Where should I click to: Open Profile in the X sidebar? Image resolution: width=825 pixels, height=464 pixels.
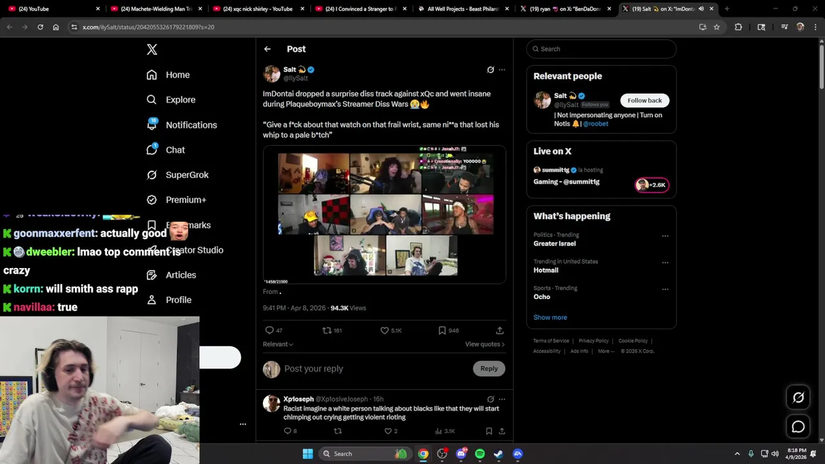(169, 300)
